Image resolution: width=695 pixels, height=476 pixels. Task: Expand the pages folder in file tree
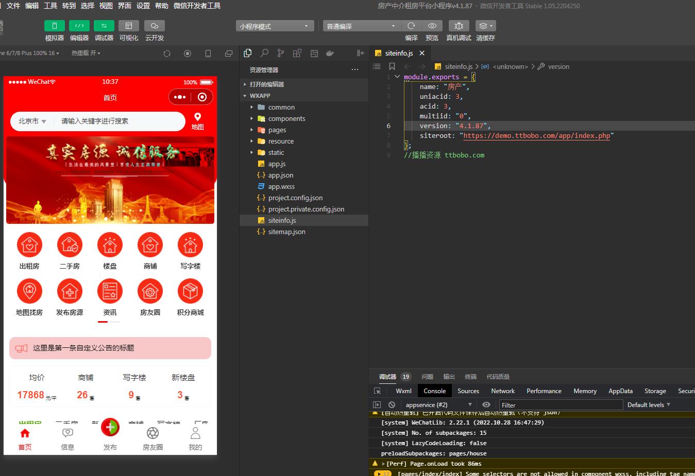click(277, 130)
